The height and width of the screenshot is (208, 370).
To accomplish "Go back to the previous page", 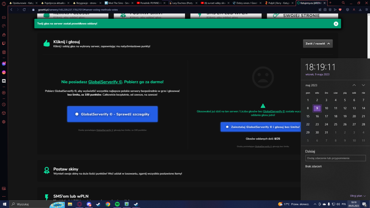I will click(x=11, y=10).
